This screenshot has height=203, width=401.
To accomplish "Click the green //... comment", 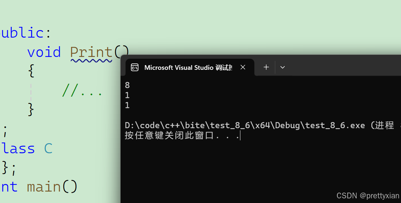I will point(82,91).
